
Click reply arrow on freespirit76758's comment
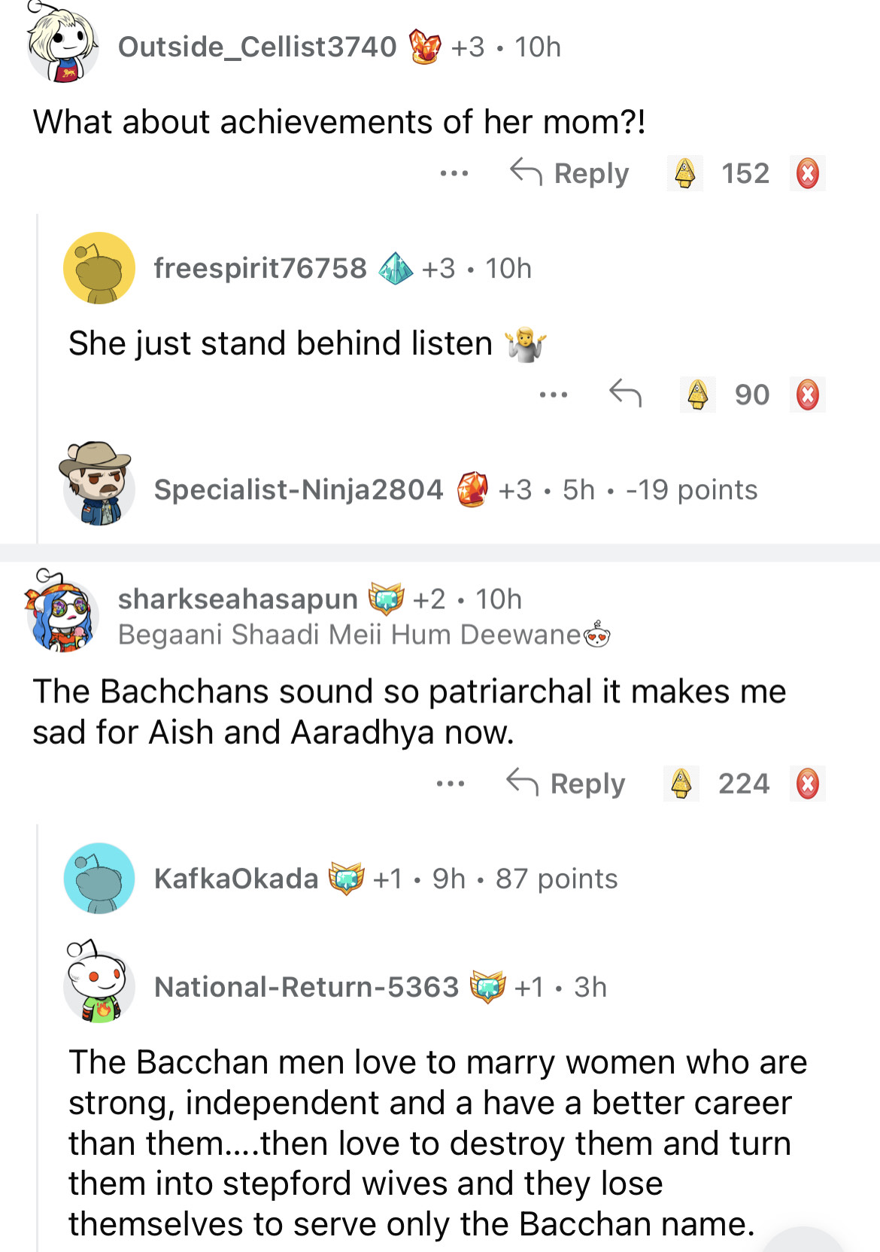pyautogui.click(x=625, y=393)
